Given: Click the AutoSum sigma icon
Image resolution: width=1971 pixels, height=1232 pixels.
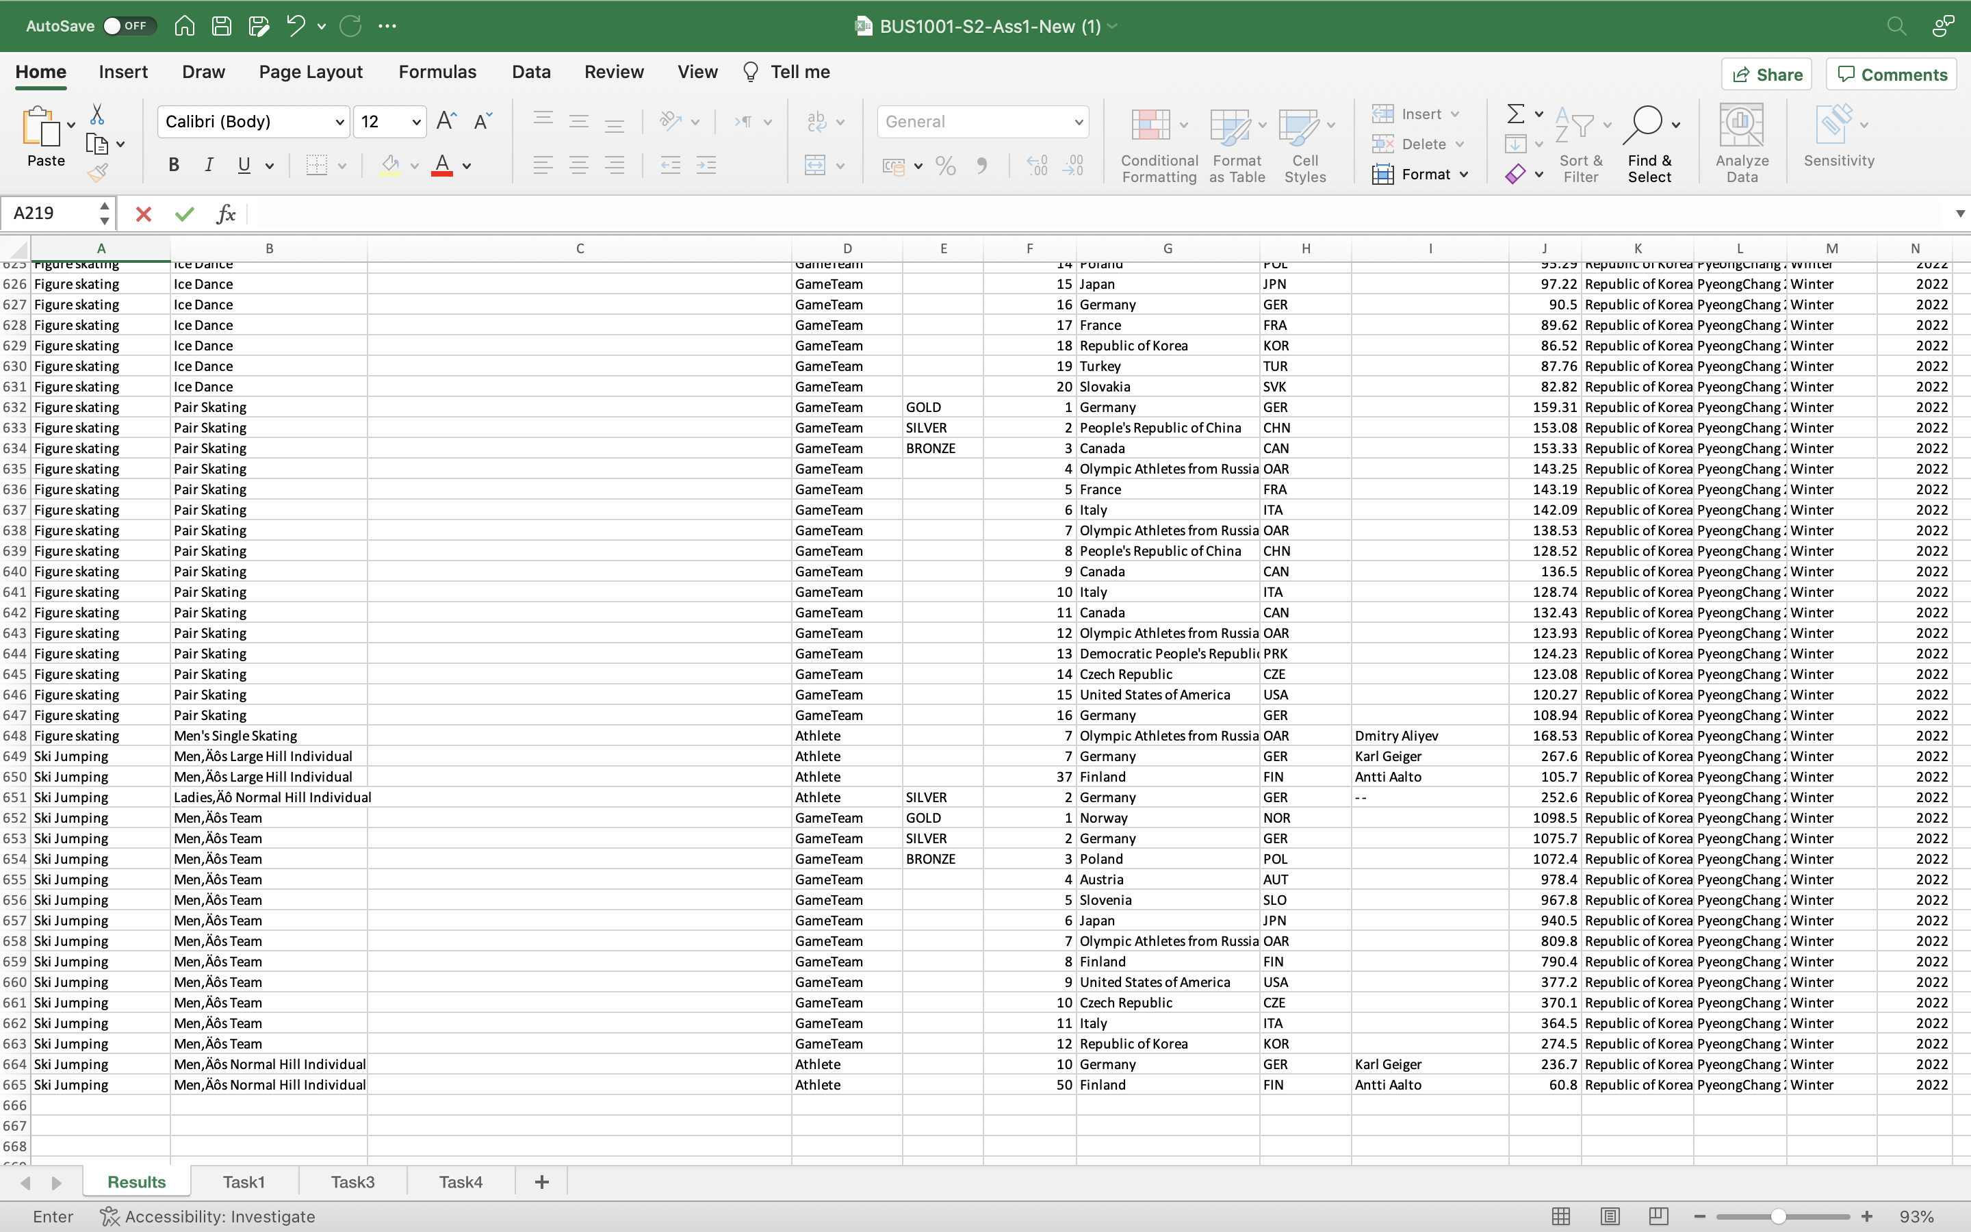Looking at the screenshot, I should pyautogui.click(x=1515, y=113).
